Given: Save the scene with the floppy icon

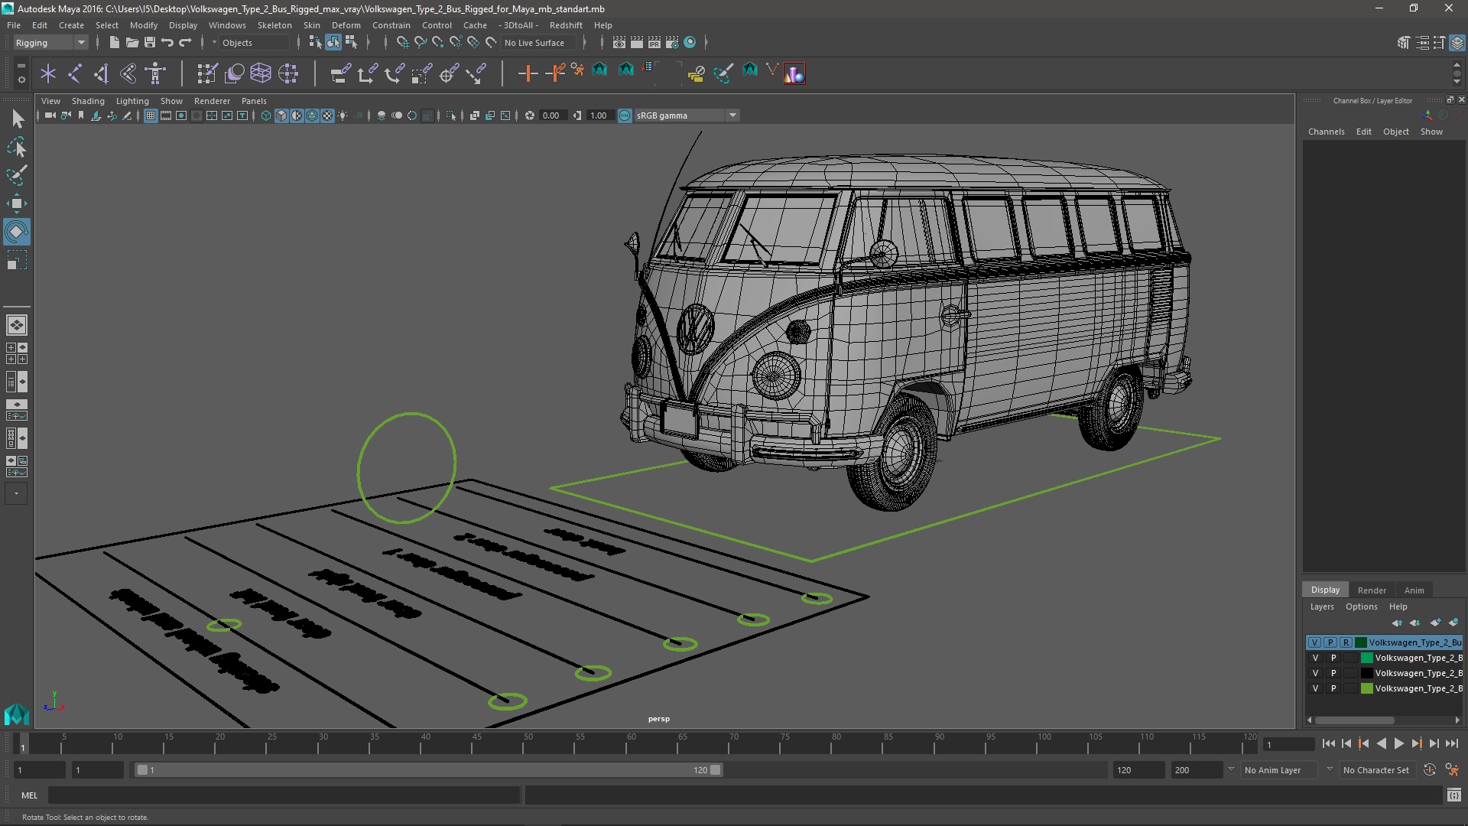Looking at the screenshot, I should 150,43.
